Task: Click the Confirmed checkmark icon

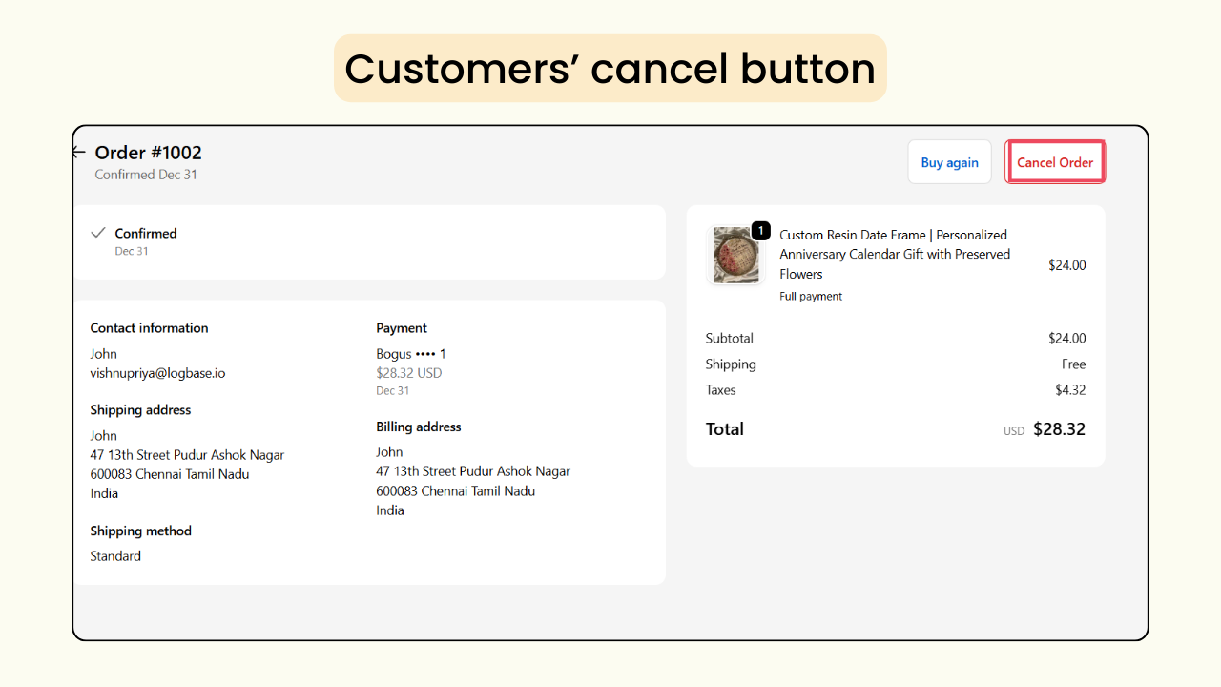Action: tap(98, 232)
